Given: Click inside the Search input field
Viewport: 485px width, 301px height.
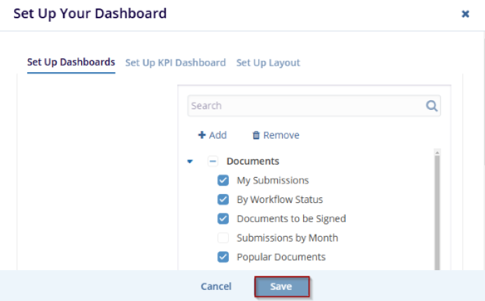Looking at the screenshot, I should tap(304, 106).
